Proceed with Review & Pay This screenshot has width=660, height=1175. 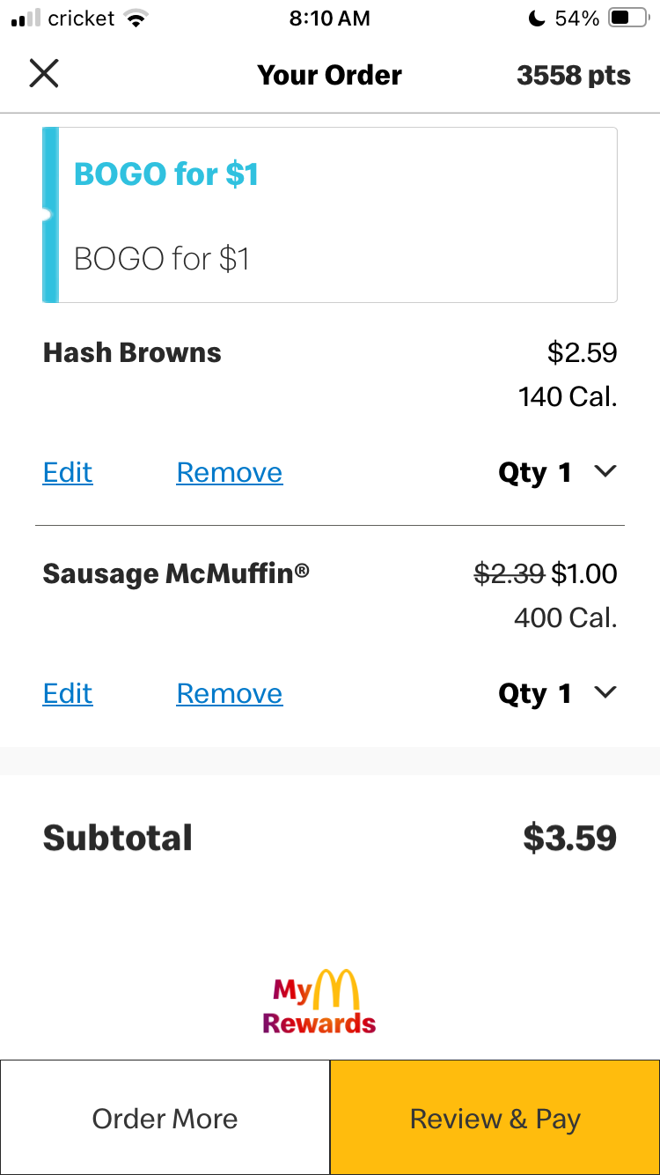click(495, 1118)
